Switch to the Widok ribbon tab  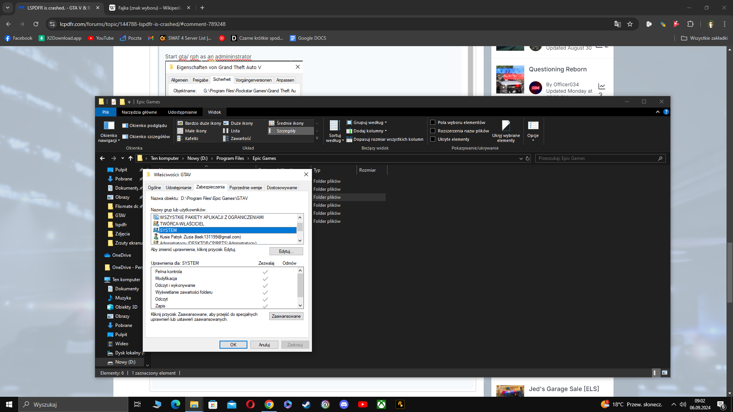coord(214,112)
